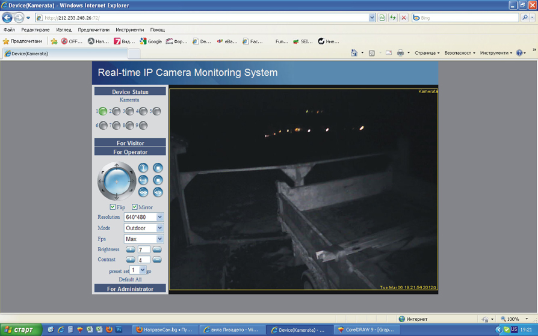Open the For Administrator section
538x336 pixels.
(130, 289)
